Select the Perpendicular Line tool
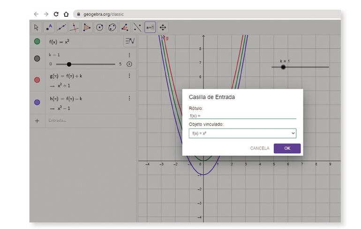Image resolution: width=361 pixels, height=229 pixels. (x=74, y=28)
